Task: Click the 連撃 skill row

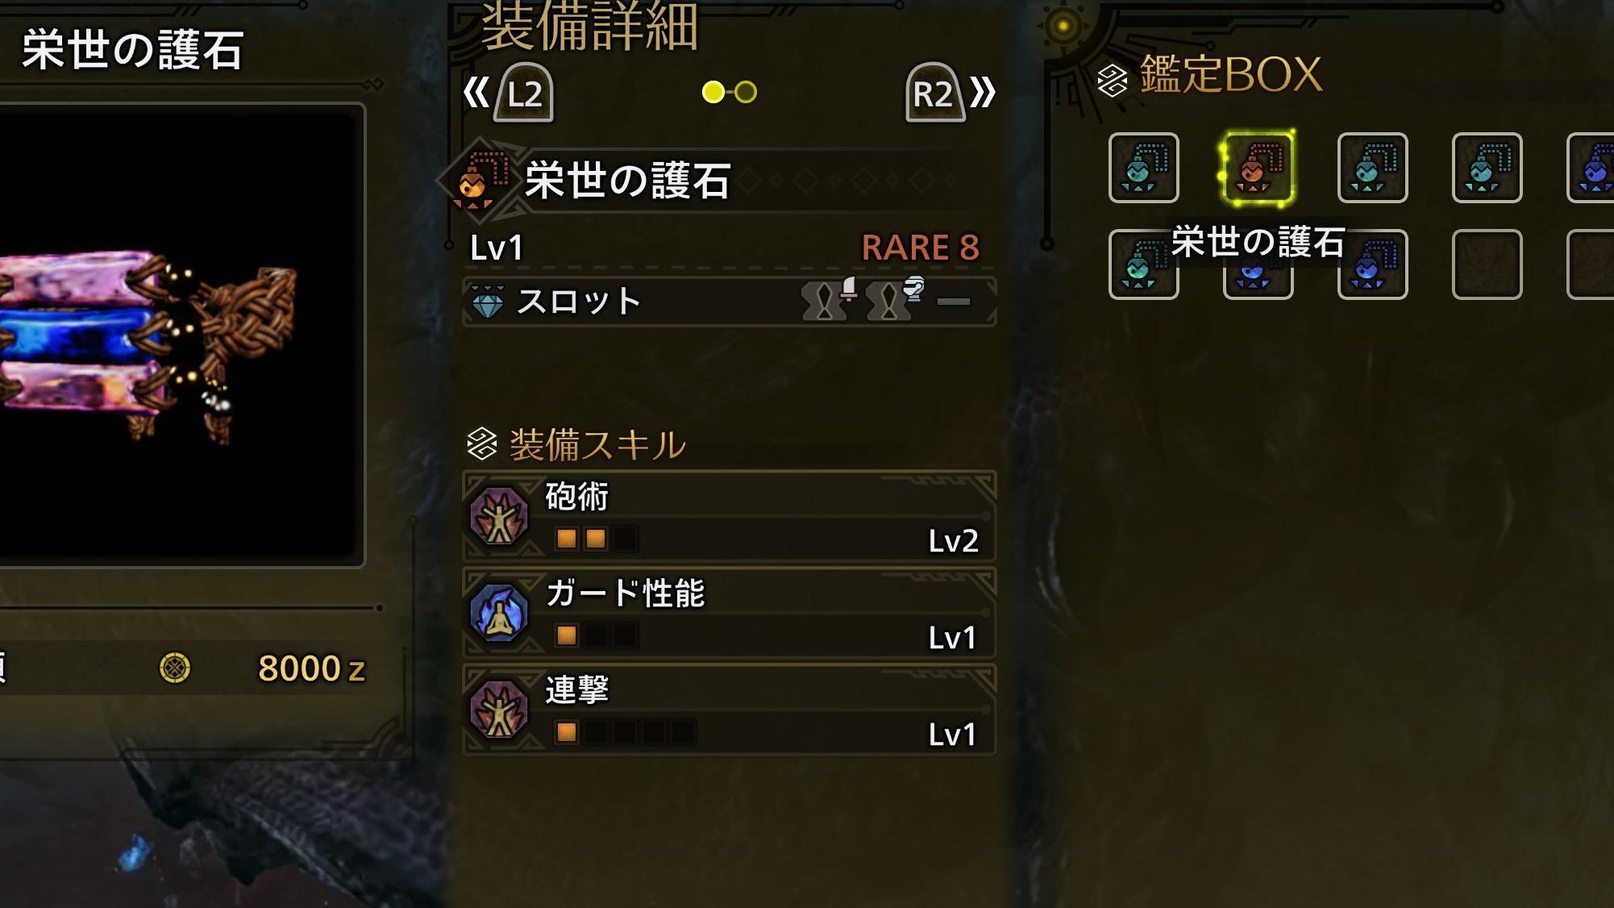Action: 730,710
